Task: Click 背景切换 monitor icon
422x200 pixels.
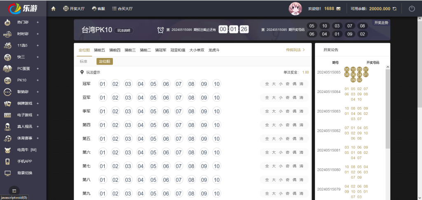Action: pyautogui.click(x=7, y=173)
